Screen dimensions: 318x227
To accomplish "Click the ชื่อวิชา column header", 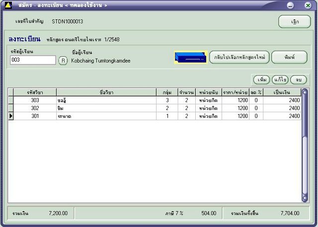I will [x=106, y=92].
